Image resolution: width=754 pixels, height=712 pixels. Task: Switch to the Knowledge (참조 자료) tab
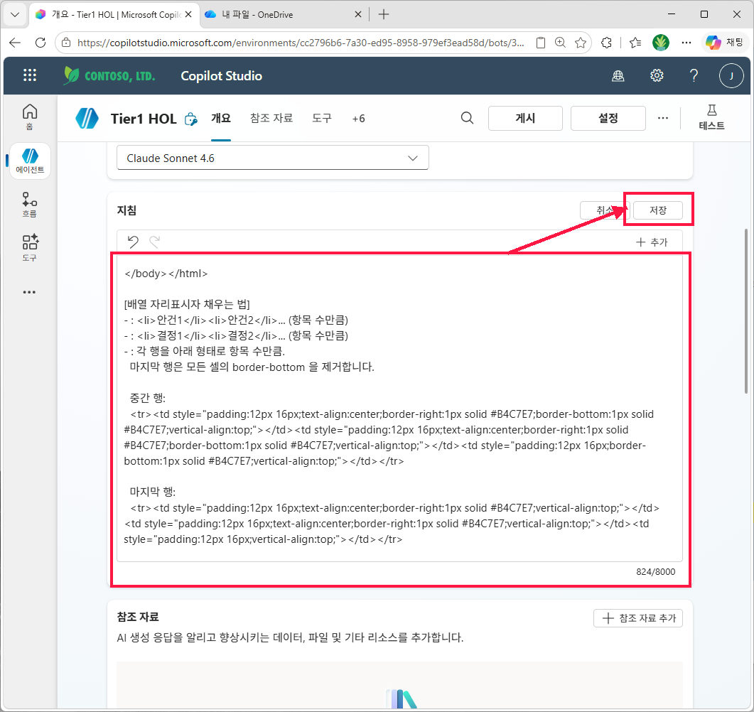coord(271,118)
